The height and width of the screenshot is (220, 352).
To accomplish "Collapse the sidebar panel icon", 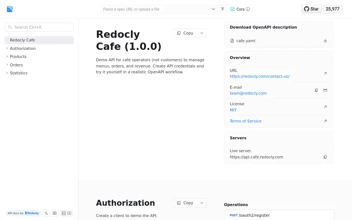I will 55,213.
